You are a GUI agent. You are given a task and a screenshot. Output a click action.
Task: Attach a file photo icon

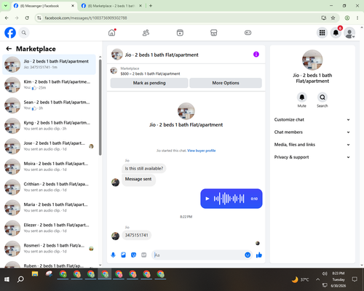pyautogui.click(x=123, y=255)
